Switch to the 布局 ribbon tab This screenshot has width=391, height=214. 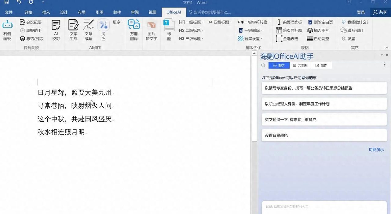pyautogui.click(x=82, y=12)
